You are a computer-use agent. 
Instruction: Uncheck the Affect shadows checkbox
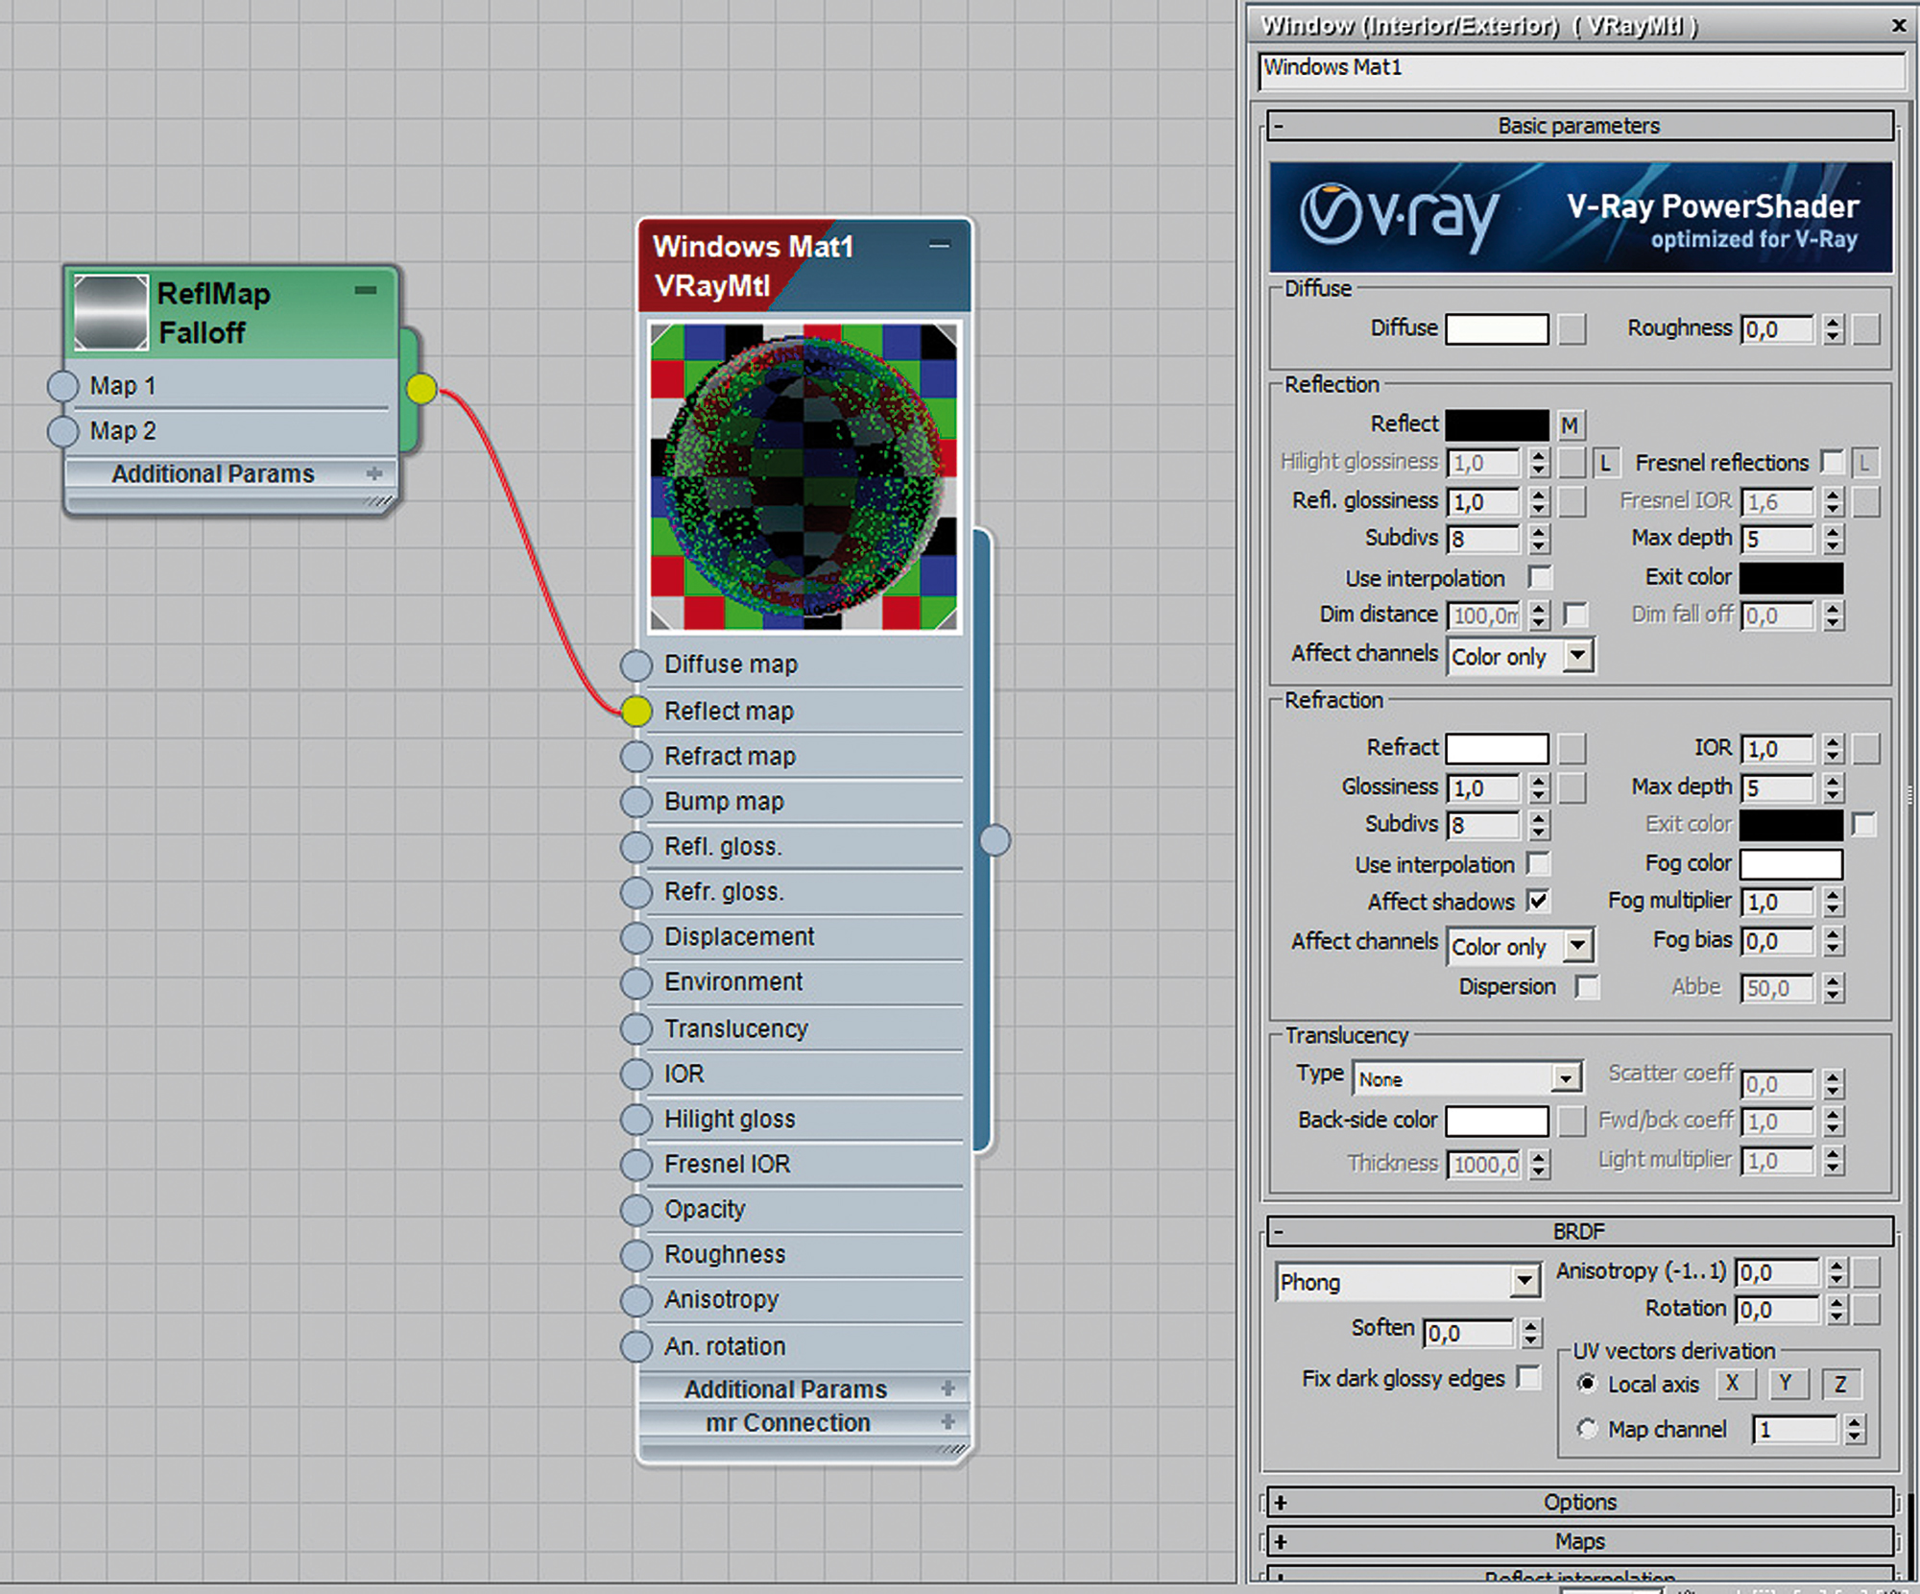coord(1538,901)
